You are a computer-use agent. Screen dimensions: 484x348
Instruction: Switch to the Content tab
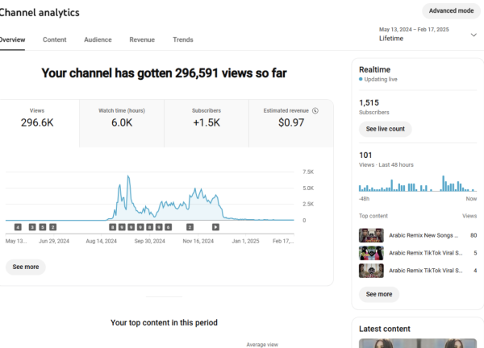[55, 39]
